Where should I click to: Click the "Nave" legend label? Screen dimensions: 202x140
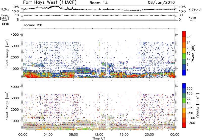tap(192, 17)
